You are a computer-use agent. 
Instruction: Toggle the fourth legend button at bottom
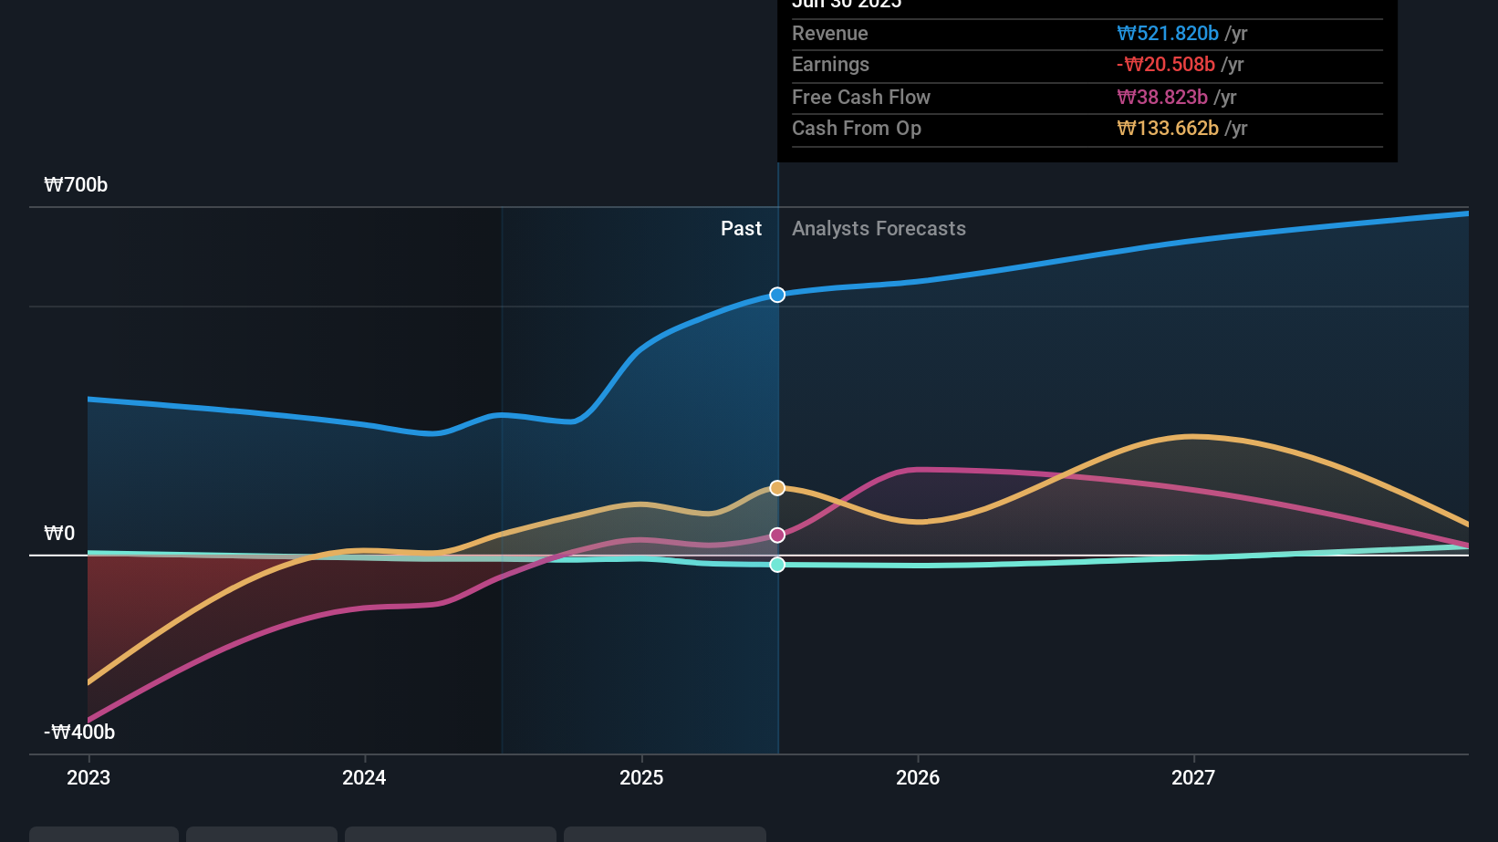665,834
